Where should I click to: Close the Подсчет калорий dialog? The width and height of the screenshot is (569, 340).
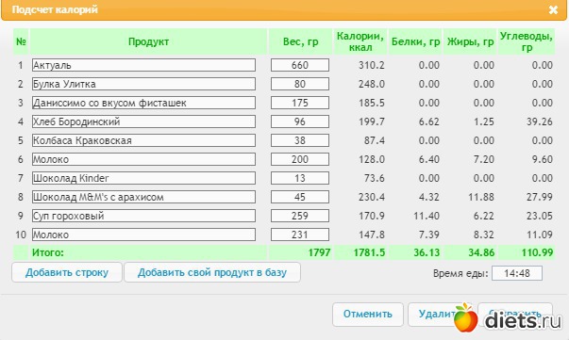click(553, 9)
